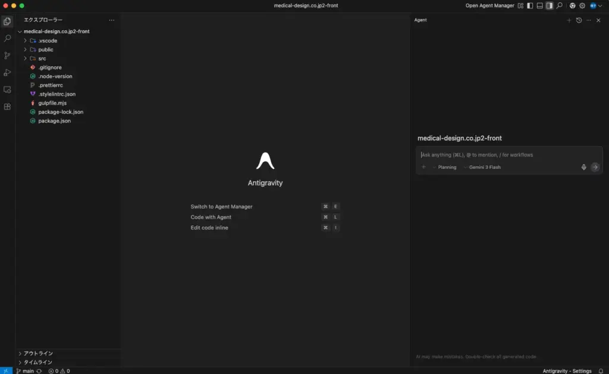Open package.json in the explorer
The width and height of the screenshot is (609, 374).
(x=54, y=121)
